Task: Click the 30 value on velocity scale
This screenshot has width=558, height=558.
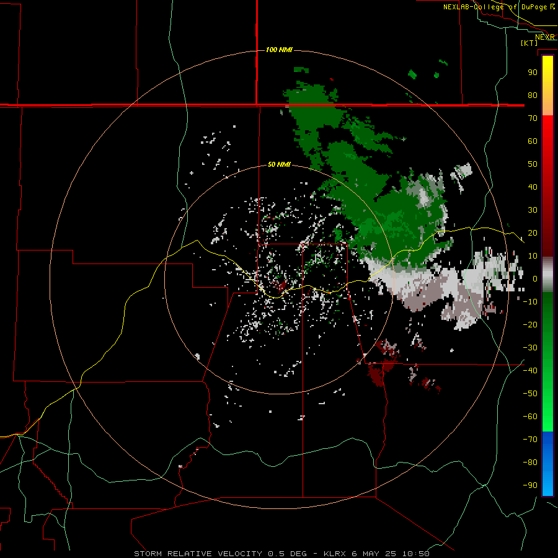Action: pos(533,210)
